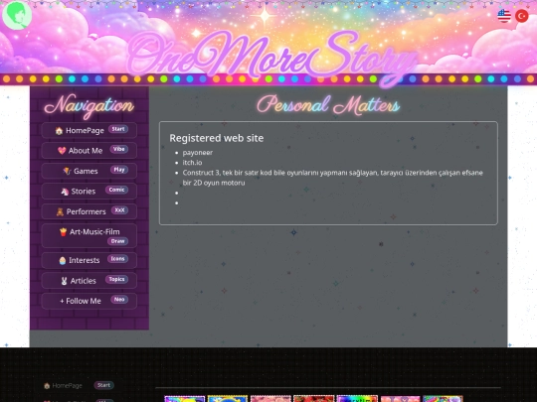This screenshot has width=537, height=402.
Task: Open the Interests navigation item
Action: [x=89, y=260]
